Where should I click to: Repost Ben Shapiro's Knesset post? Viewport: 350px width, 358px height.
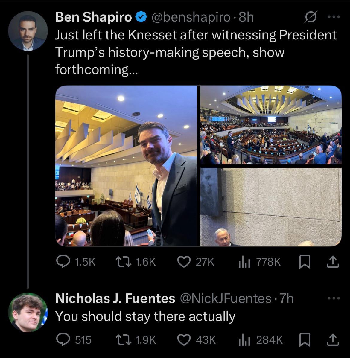click(122, 262)
